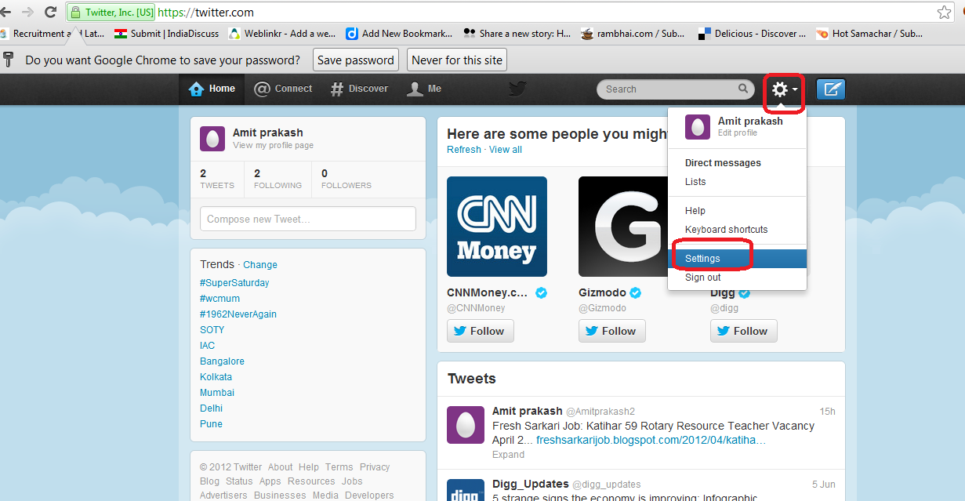Click Change next to Trends
This screenshot has height=501, width=965.
point(260,265)
